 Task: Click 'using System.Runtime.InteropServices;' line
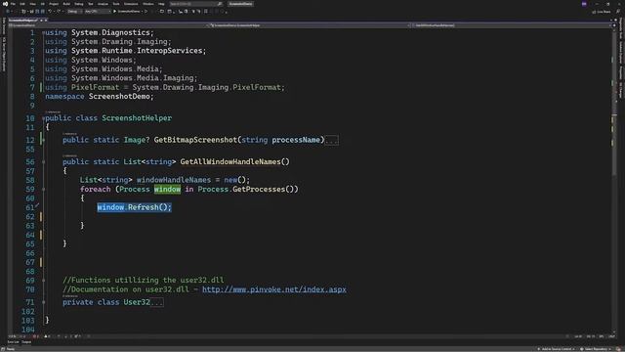point(126,51)
